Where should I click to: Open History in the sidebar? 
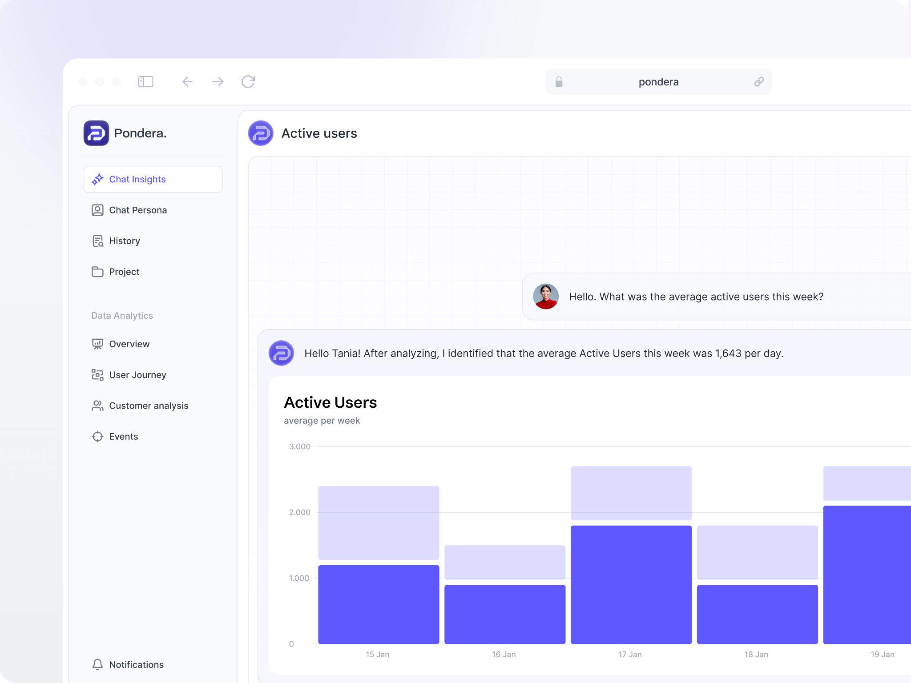(x=153, y=241)
